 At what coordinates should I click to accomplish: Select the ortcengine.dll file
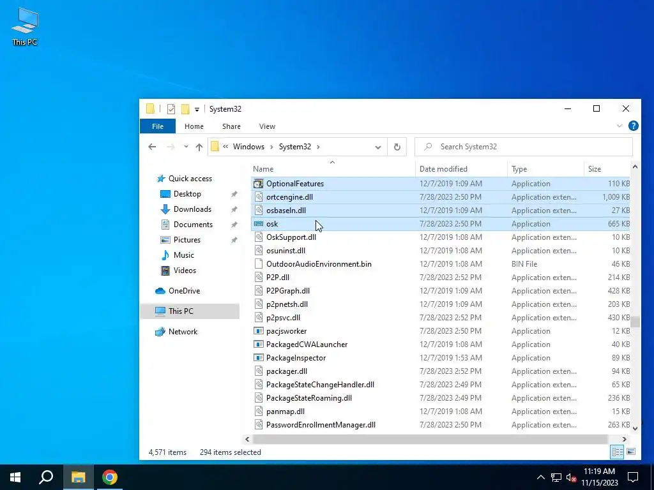[289, 197]
